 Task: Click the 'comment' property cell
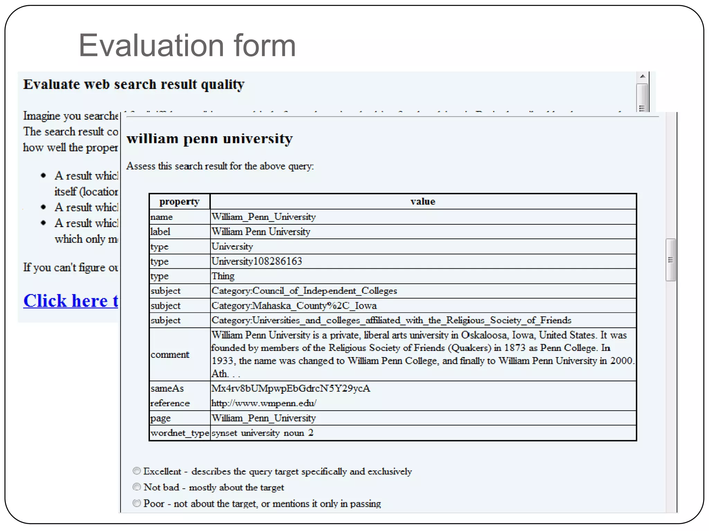point(180,354)
